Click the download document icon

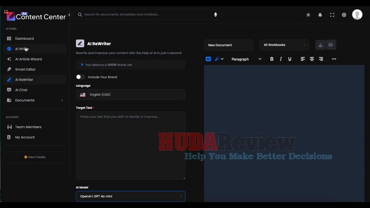point(320,45)
